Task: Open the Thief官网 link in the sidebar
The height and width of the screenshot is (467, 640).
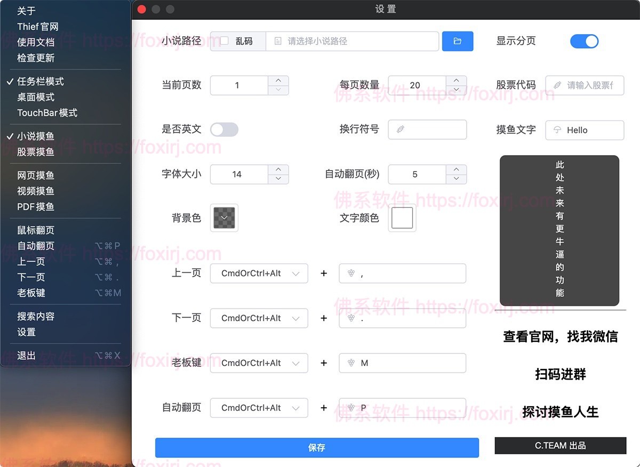Action: pos(36,26)
